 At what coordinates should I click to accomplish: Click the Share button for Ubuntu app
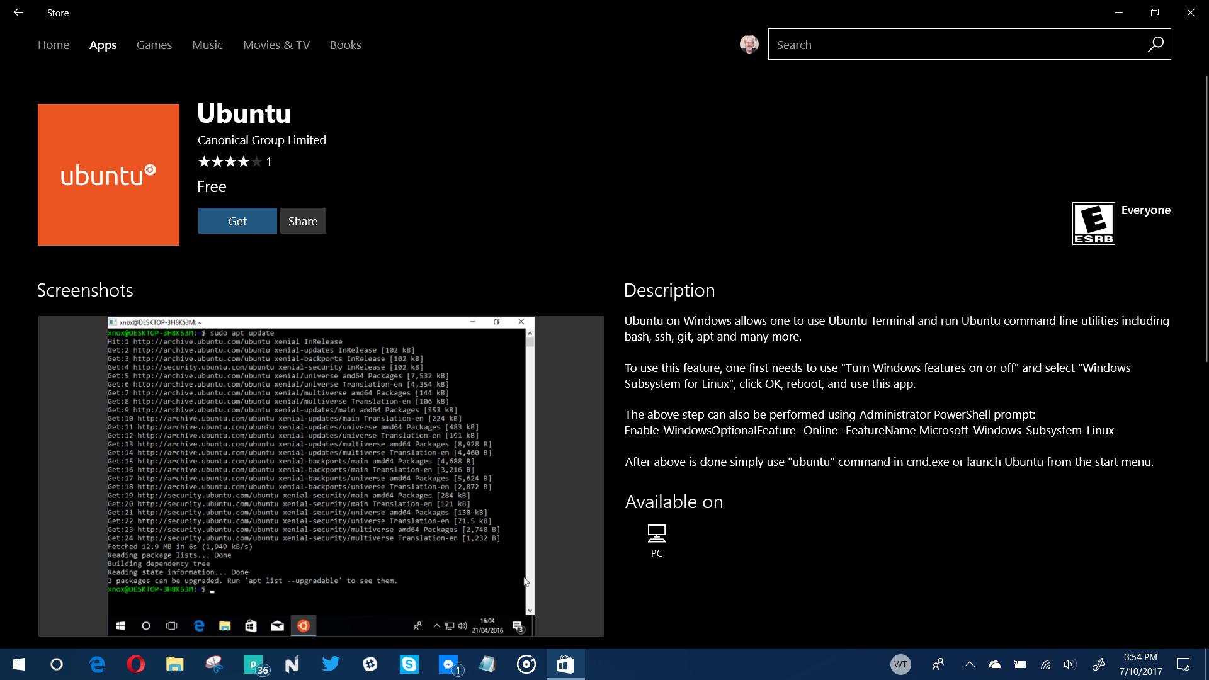[x=303, y=221]
